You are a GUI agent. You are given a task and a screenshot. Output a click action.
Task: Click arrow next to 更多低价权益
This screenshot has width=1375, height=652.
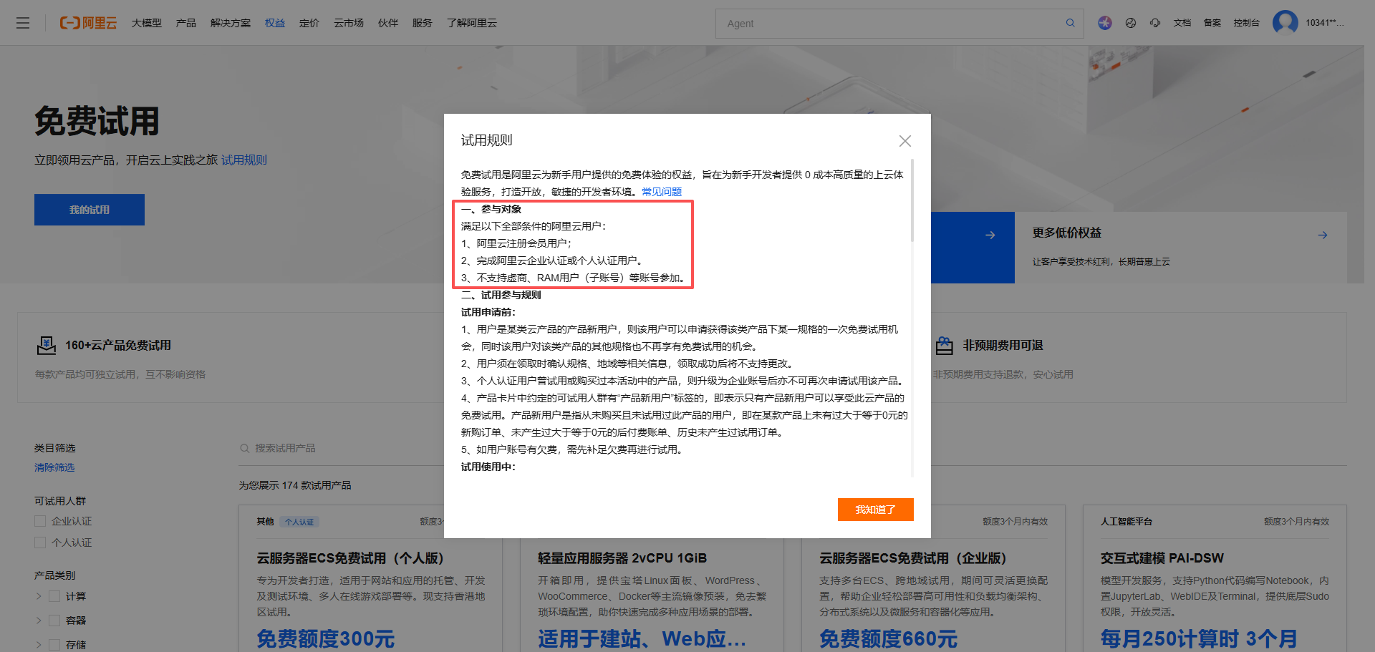click(1323, 235)
